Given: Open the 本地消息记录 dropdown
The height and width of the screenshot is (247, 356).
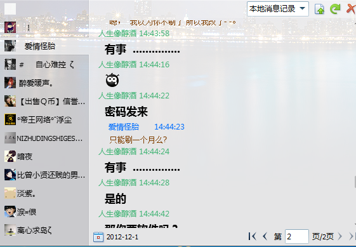Looking at the screenshot, I should click(x=278, y=9).
